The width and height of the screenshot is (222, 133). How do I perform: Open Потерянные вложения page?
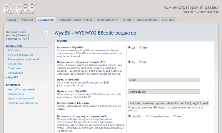[x=23, y=103]
